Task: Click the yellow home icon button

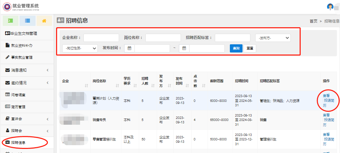Action: pos(44,21)
